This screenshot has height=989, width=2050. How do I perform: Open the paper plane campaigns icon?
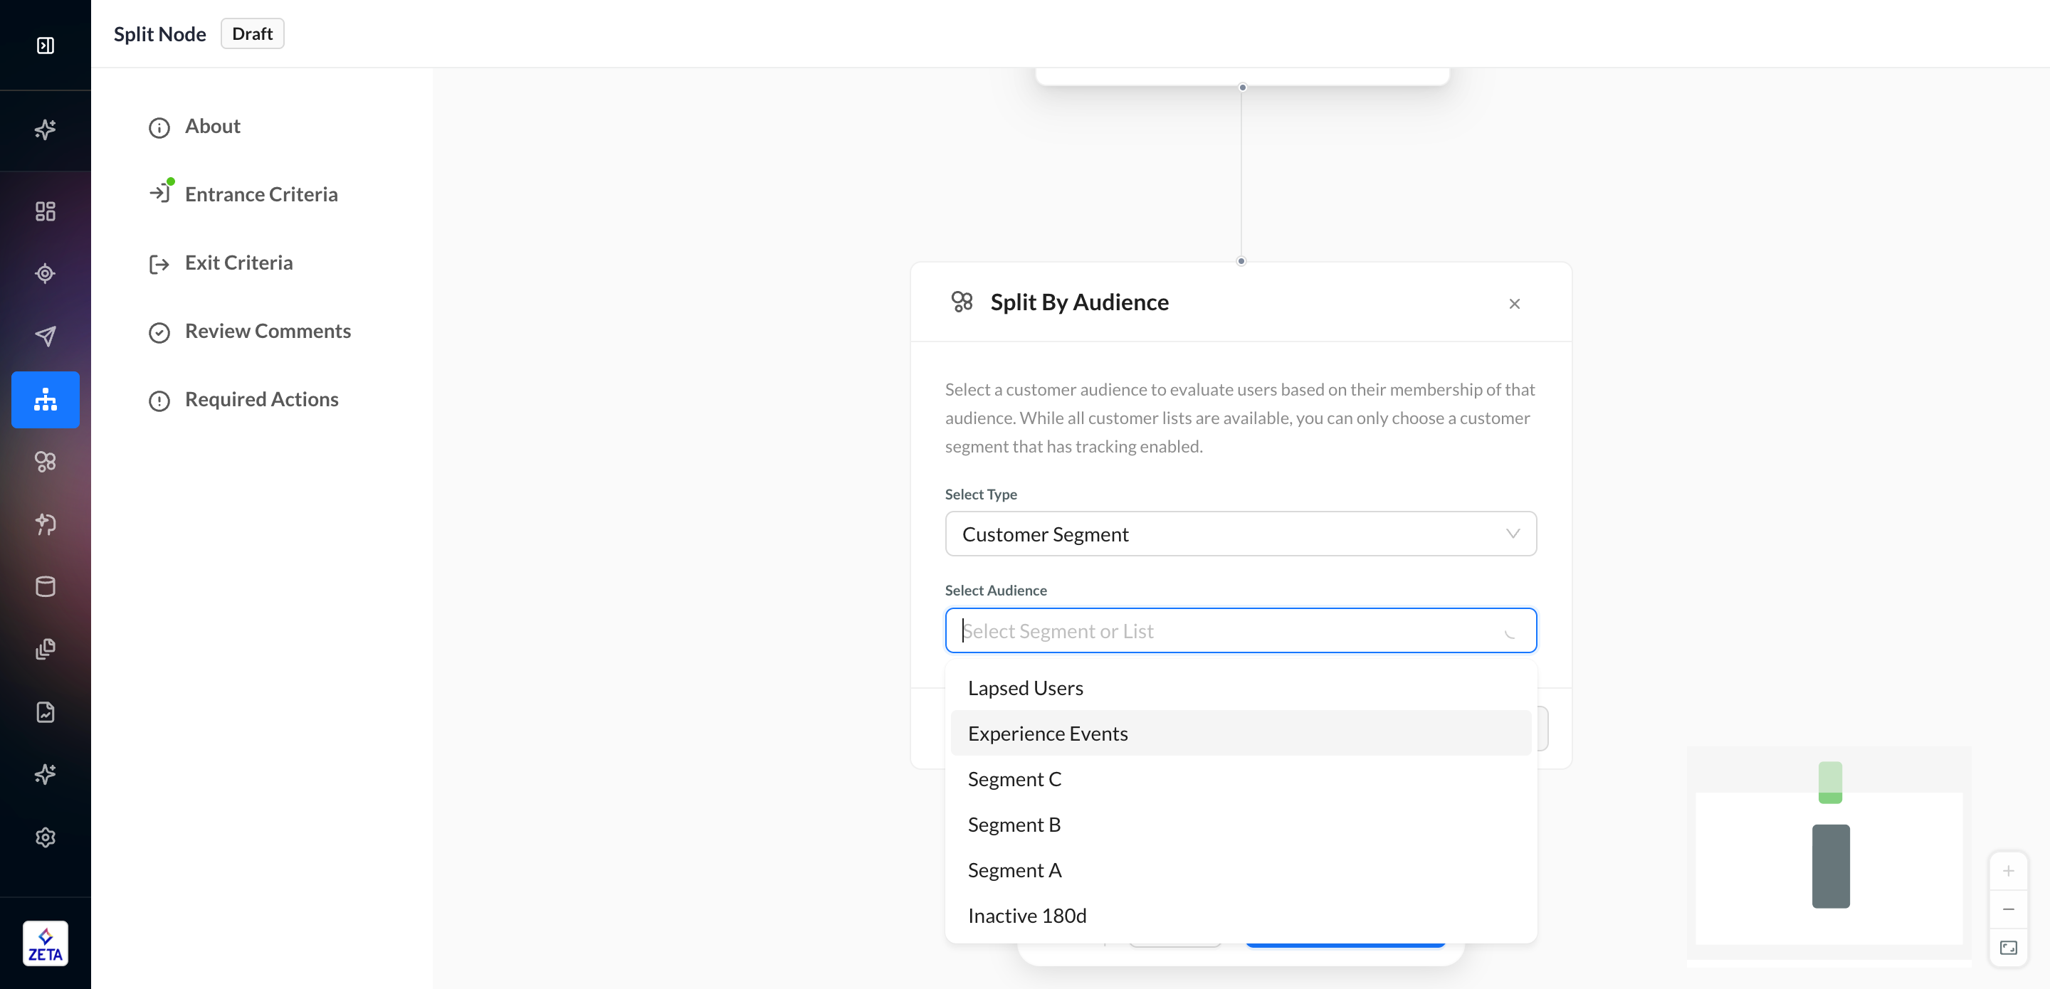pos(46,336)
